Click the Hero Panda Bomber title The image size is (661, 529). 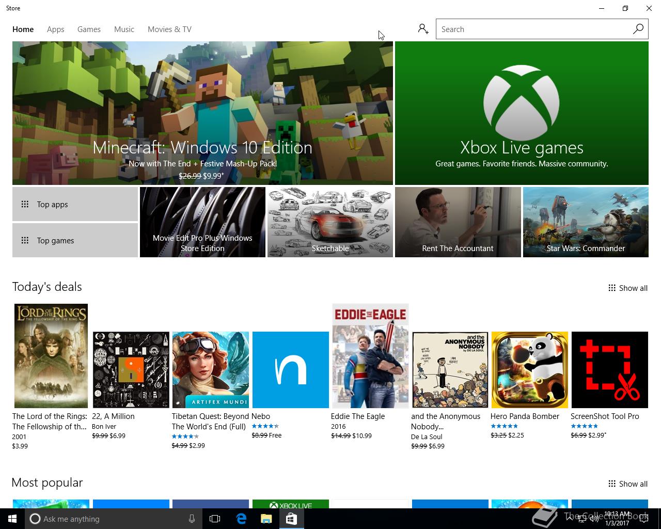coord(525,416)
